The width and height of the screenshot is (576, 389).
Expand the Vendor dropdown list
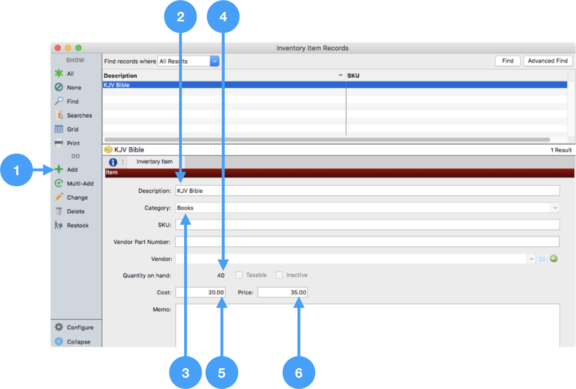point(532,259)
